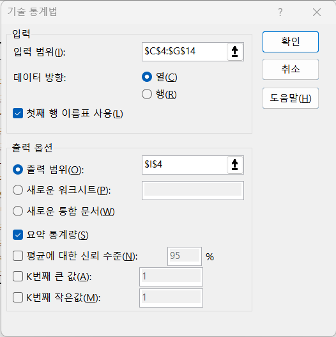
Task: Click the input range collapse-dialog arrow icon
Action: 235,52
